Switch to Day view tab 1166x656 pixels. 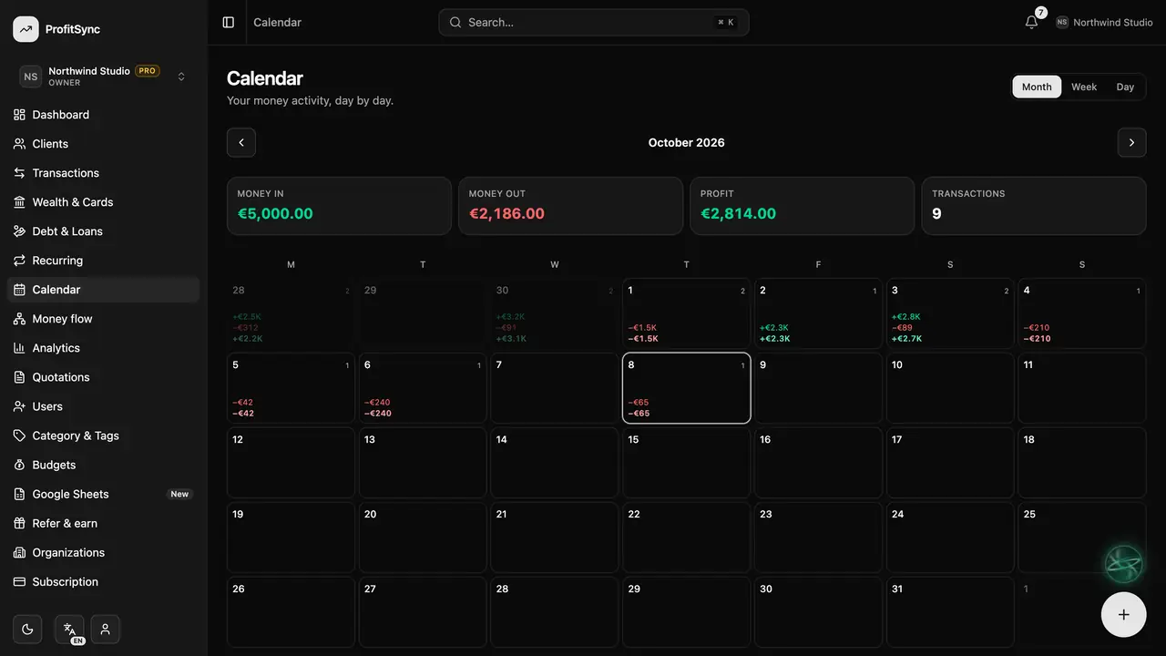[1125, 87]
